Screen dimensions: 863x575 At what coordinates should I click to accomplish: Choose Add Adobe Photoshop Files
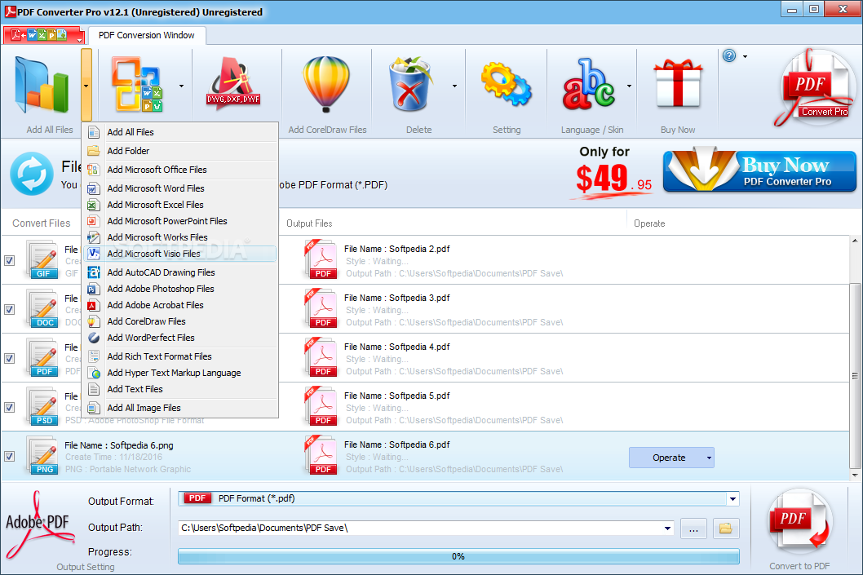(180, 289)
